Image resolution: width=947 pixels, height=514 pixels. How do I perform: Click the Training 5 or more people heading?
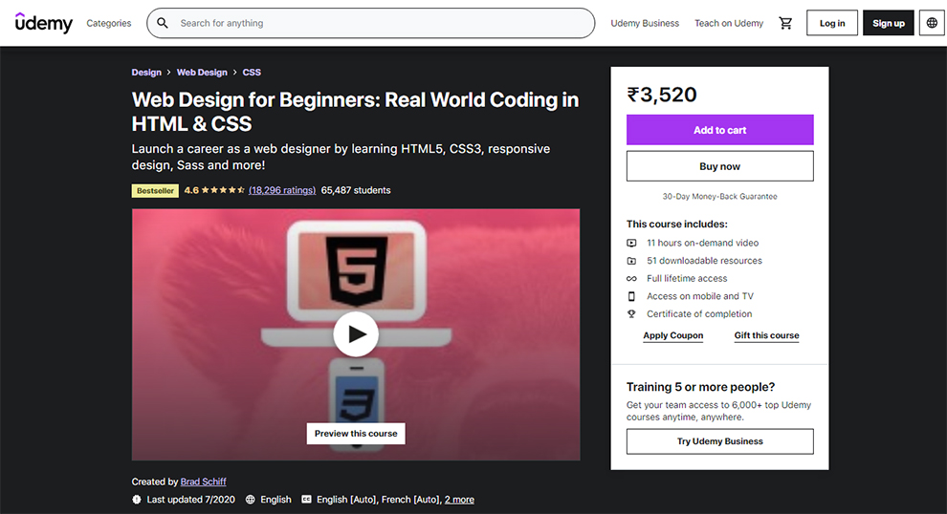(x=700, y=387)
